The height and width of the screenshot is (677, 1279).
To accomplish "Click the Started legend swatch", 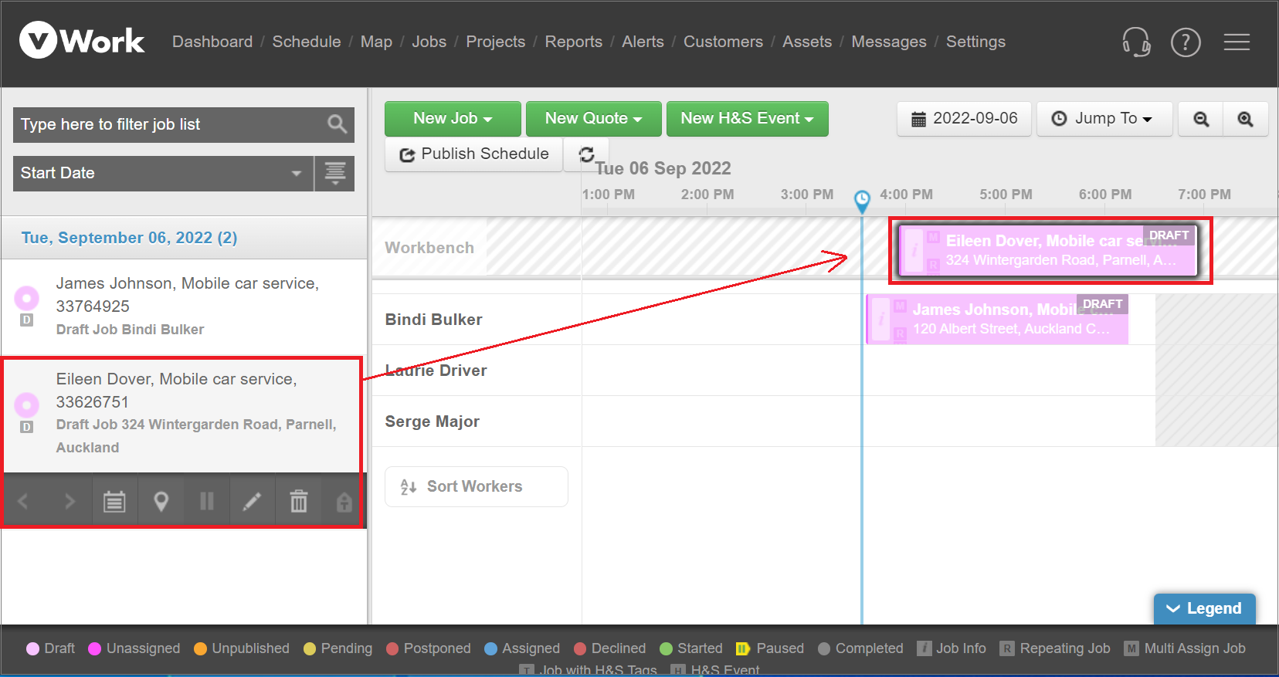I will pos(666,648).
